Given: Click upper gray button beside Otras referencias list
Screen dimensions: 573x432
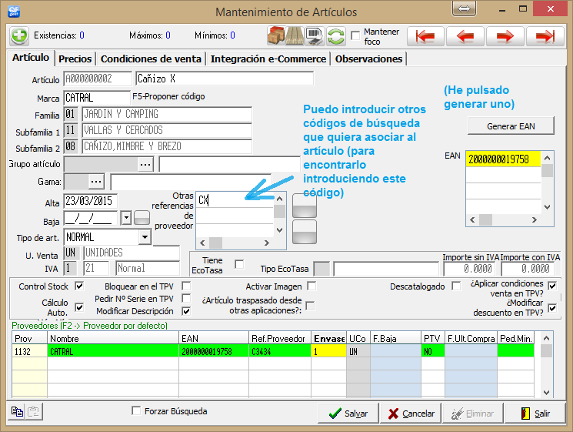Looking at the screenshot, I should tap(305, 206).
